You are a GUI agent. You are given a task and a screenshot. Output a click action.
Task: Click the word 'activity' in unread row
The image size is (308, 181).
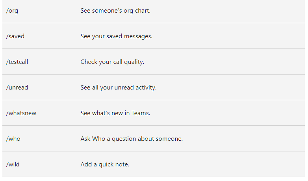click(145, 88)
